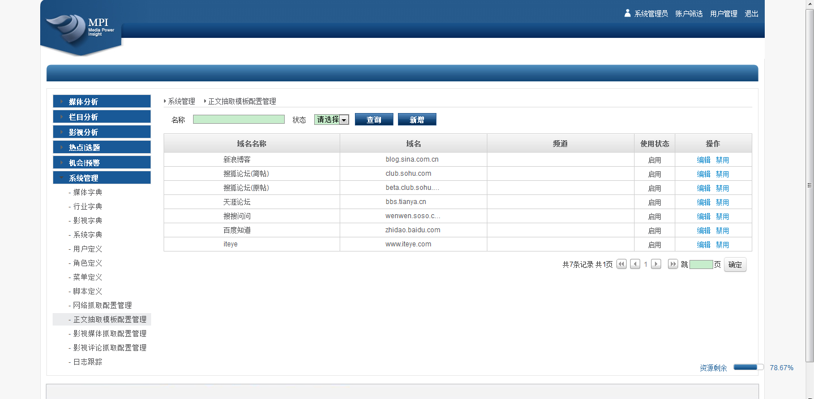Expand the 影视分析 menu section
The height and width of the screenshot is (399, 814).
[x=101, y=132]
